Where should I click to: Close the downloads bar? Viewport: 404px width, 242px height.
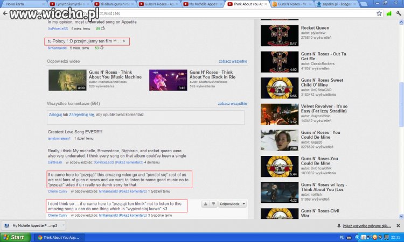(x=398, y=225)
